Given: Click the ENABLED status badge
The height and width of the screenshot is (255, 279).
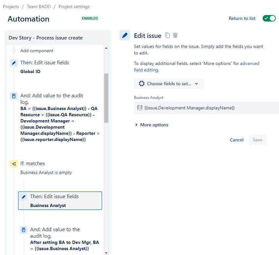Looking at the screenshot, I should click(90, 18).
